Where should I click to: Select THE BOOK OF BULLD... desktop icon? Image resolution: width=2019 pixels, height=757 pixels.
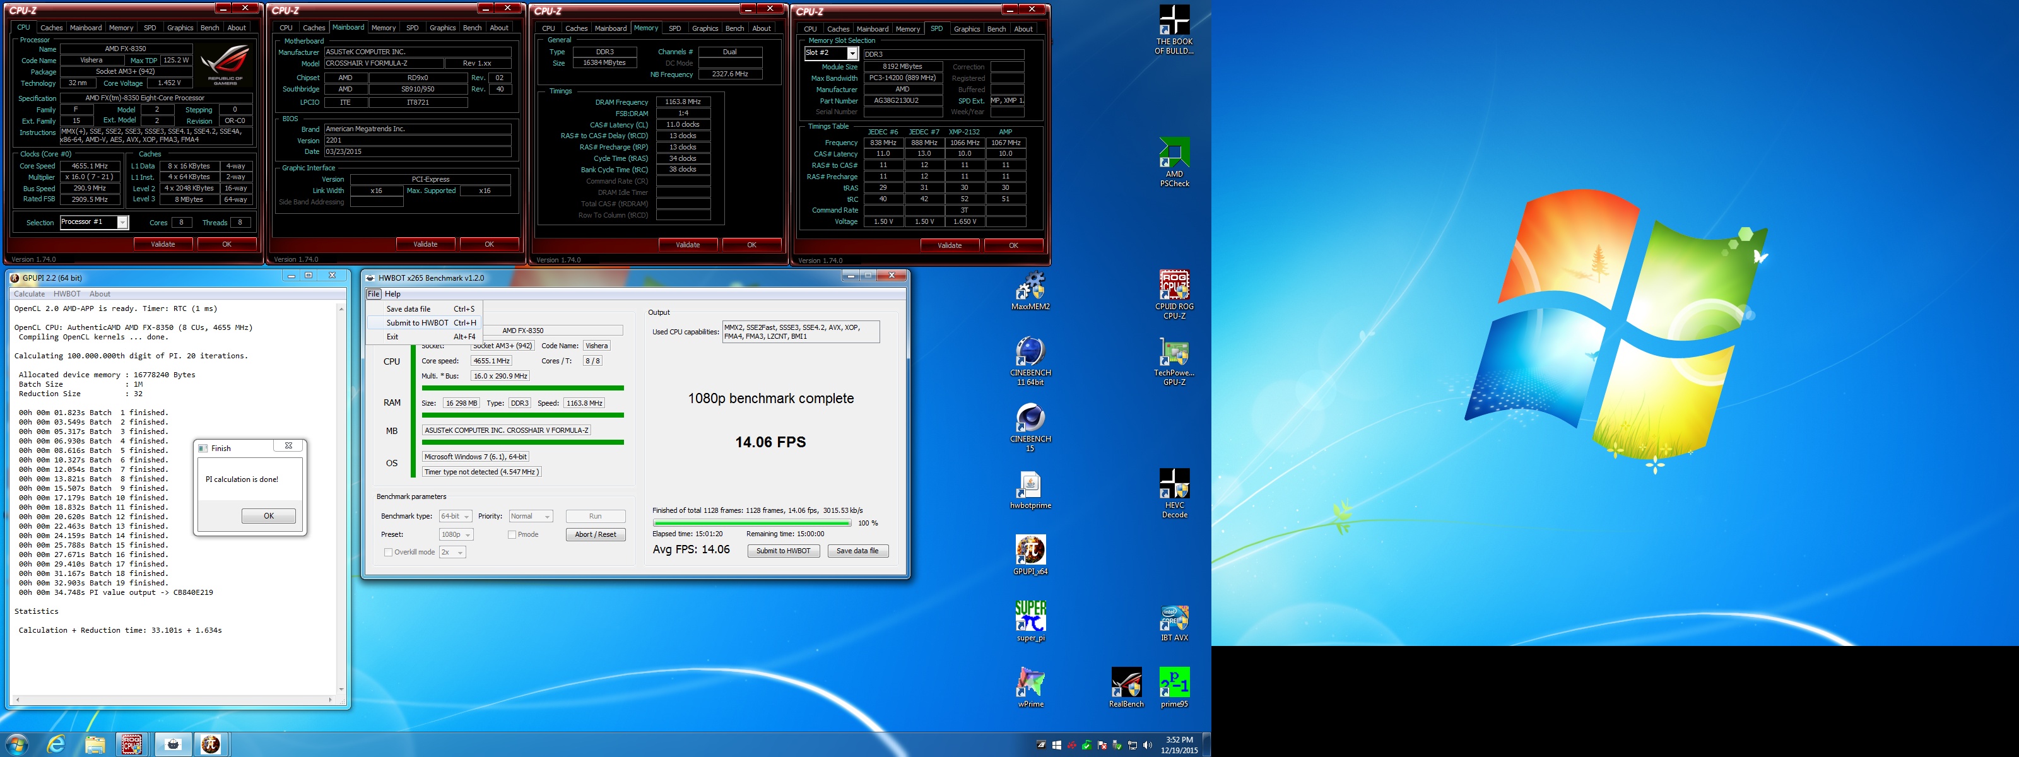1174,30
